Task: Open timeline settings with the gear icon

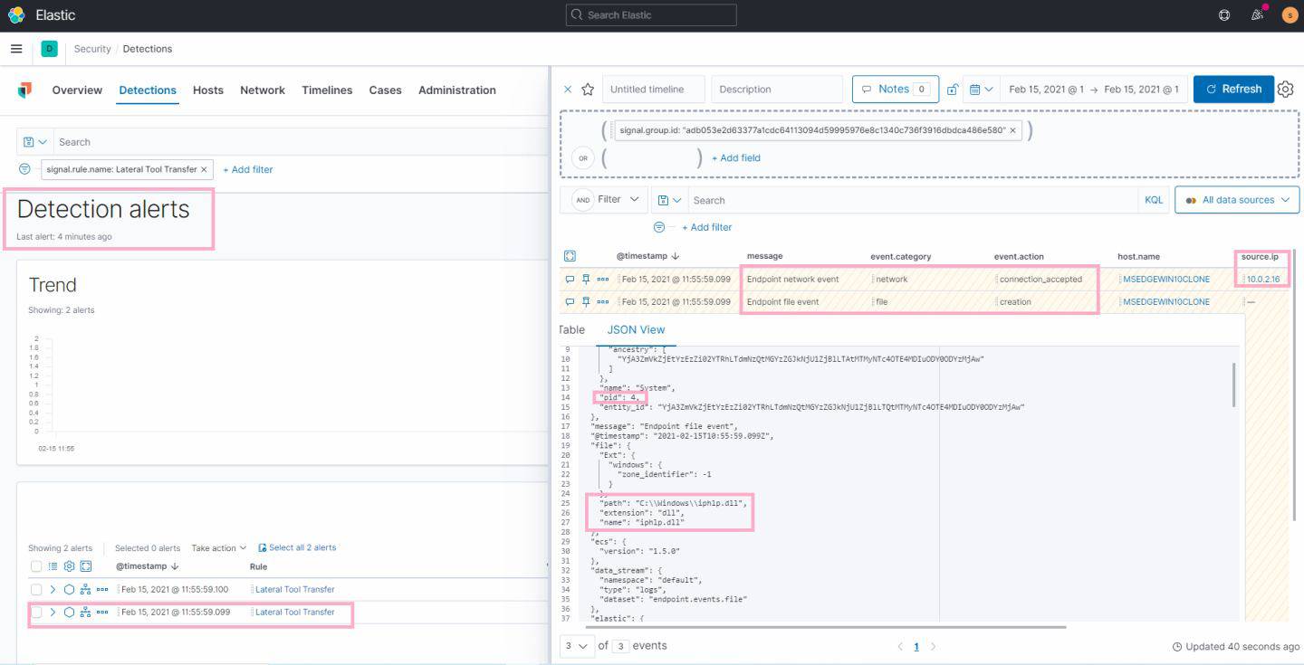Action: 1285,89
